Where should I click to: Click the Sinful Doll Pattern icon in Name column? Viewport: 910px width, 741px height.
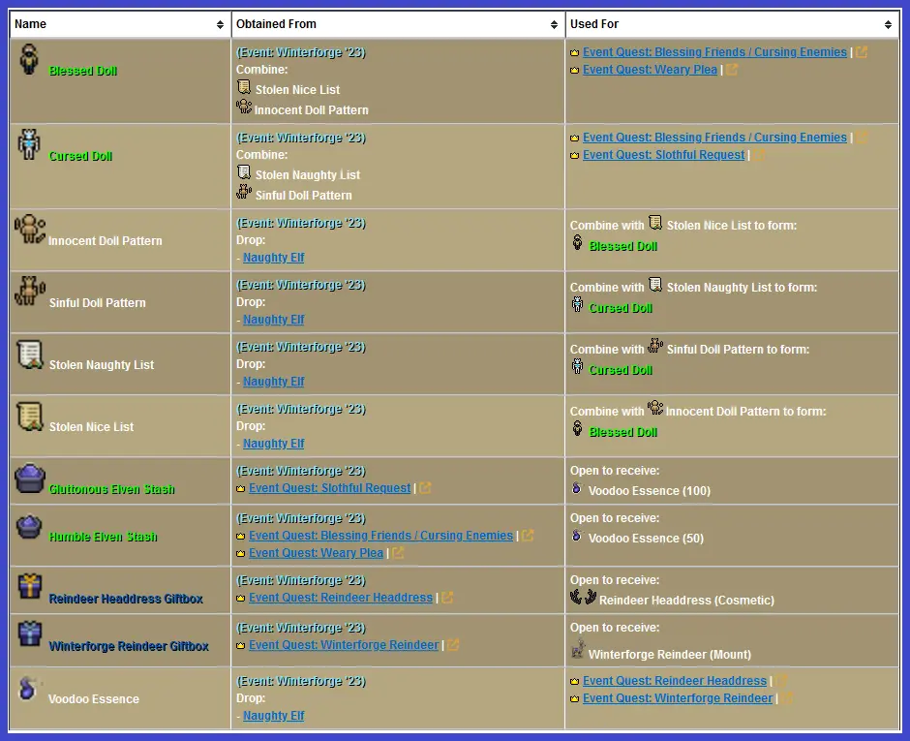pyautogui.click(x=29, y=293)
